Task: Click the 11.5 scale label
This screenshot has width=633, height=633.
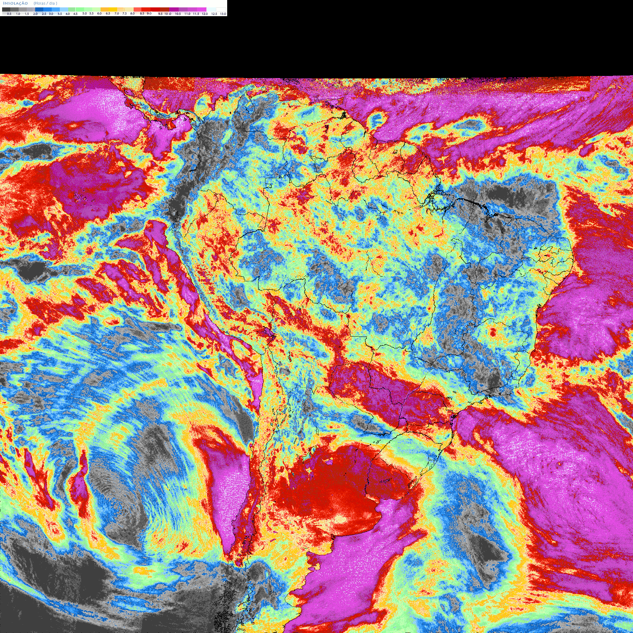Action: [x=196, y=14]
